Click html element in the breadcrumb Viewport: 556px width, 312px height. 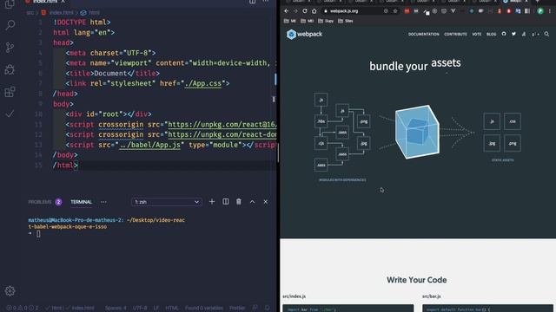94,12
